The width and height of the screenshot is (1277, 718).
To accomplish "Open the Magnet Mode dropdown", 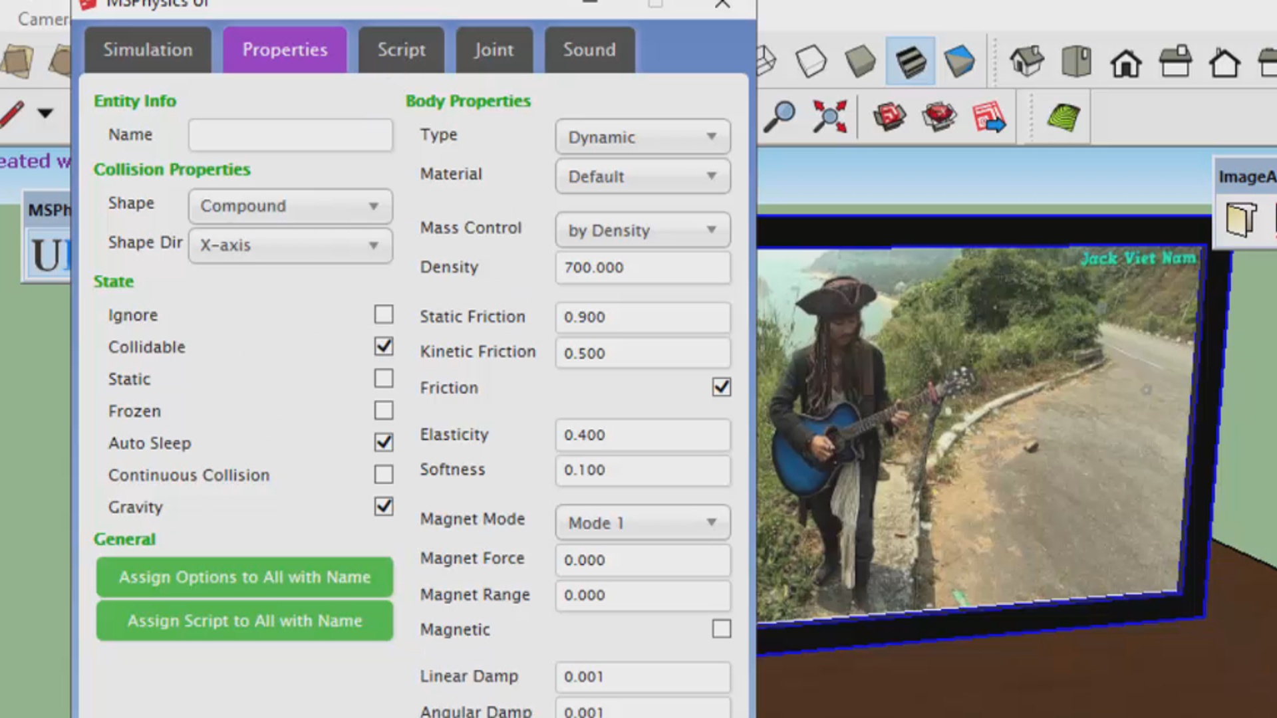I will 642,523.
